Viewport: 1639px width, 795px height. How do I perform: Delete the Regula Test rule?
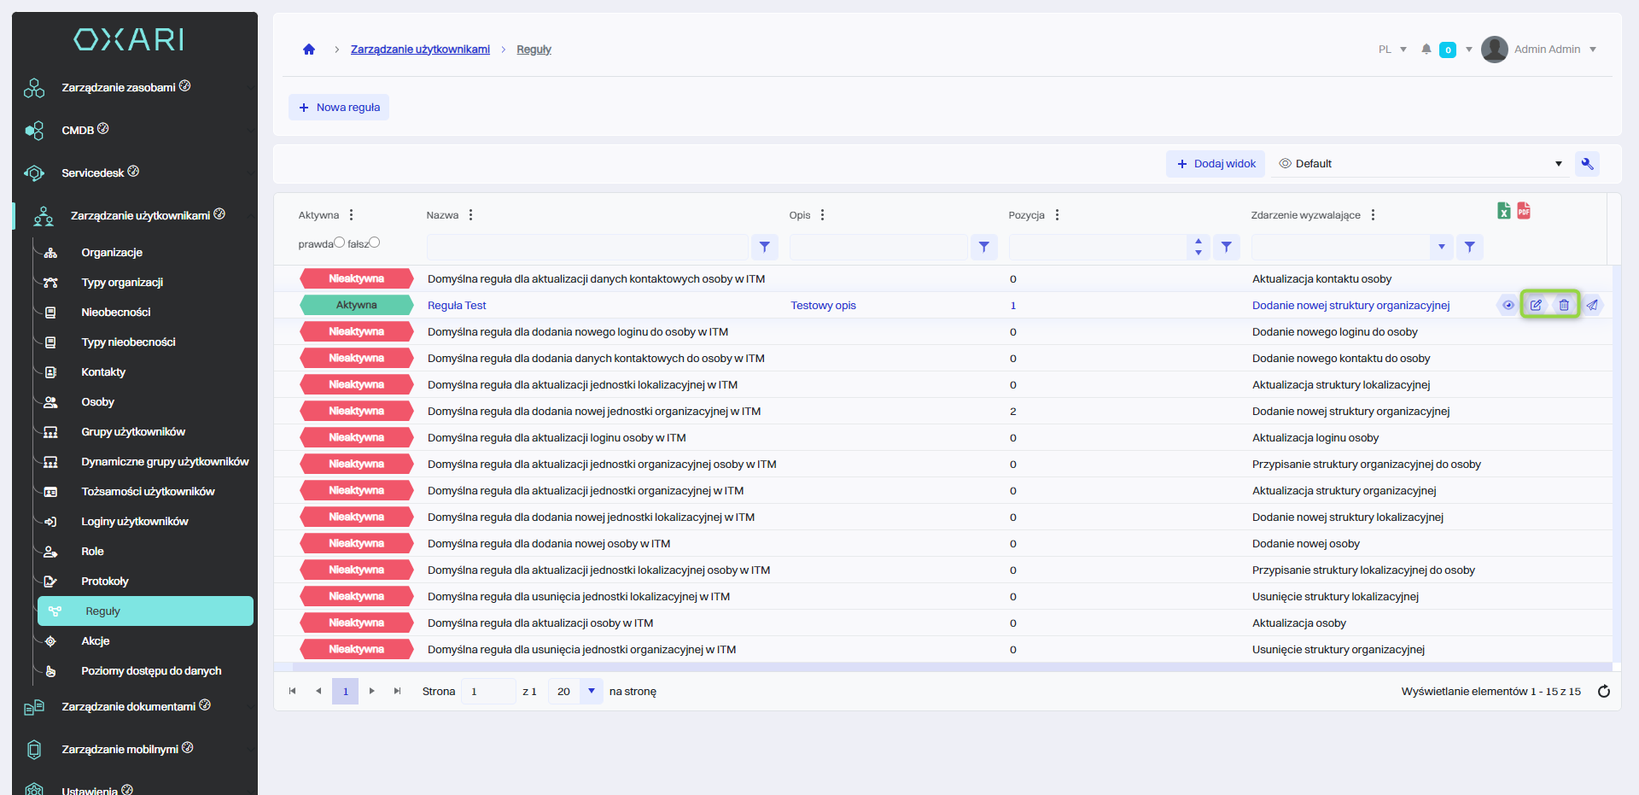point(1564,305)
